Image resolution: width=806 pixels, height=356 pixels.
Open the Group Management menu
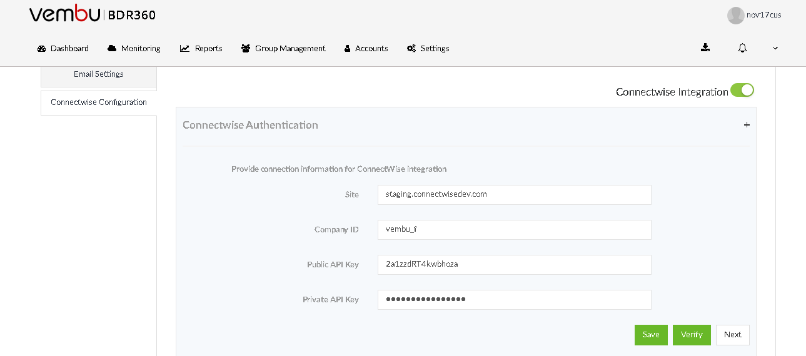pyautogui.click(x=283, y=48)
